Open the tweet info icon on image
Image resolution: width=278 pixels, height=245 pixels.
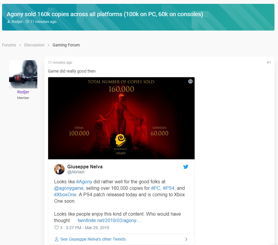[x=190, y=81]
